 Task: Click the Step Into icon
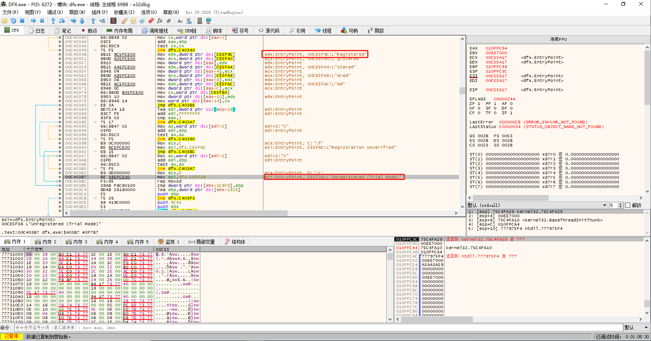[x=53, y=21]
